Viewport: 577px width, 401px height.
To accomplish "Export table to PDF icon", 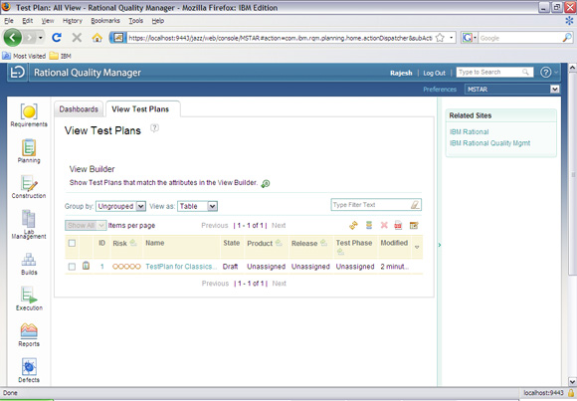I will [x=398, y=225].
